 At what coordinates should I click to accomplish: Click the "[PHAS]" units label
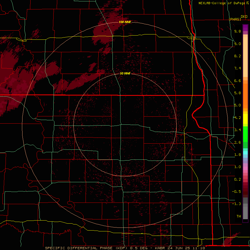(x=235, y=19)
